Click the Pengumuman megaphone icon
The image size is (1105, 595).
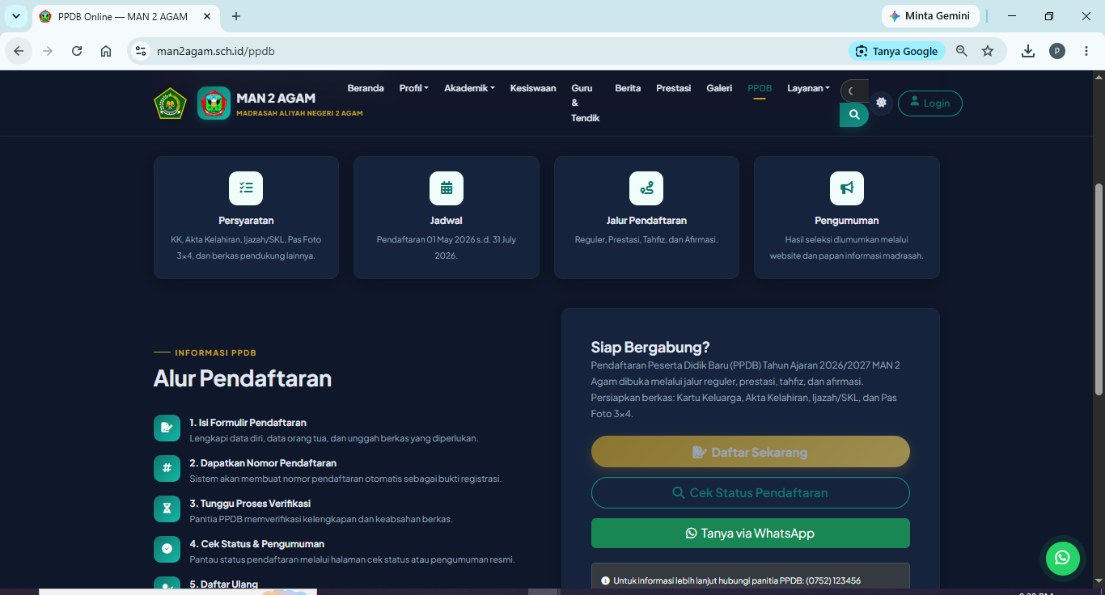click(847, 188)
